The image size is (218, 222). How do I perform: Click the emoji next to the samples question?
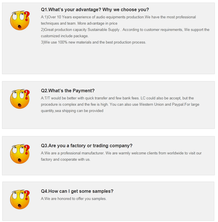(x=20, y=199)
